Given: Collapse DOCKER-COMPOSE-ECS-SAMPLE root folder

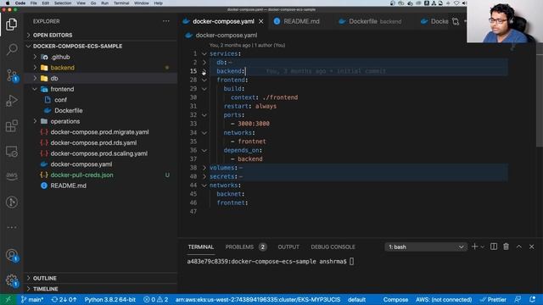Looking at the screenshot, I should (77, 46).
